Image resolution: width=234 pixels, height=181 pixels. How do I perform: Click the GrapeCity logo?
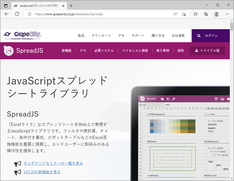tap(22, 35)
